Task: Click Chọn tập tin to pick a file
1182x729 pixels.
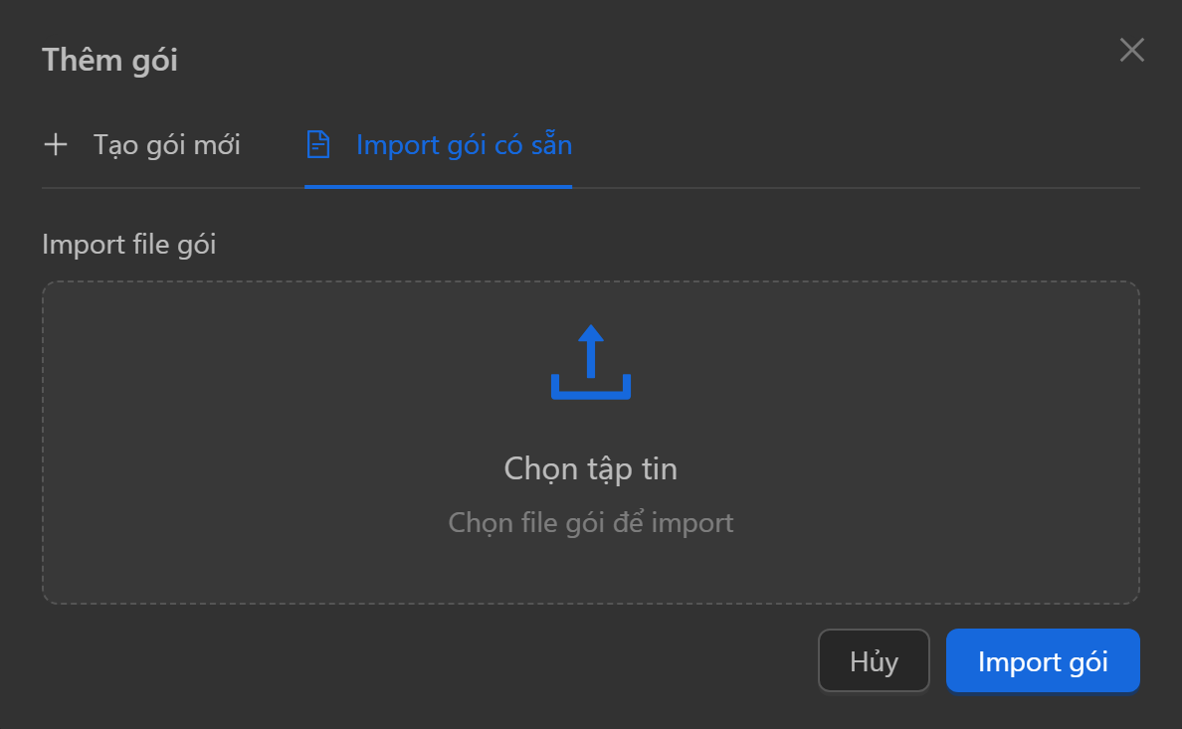Action: click(x=590, y=467)
